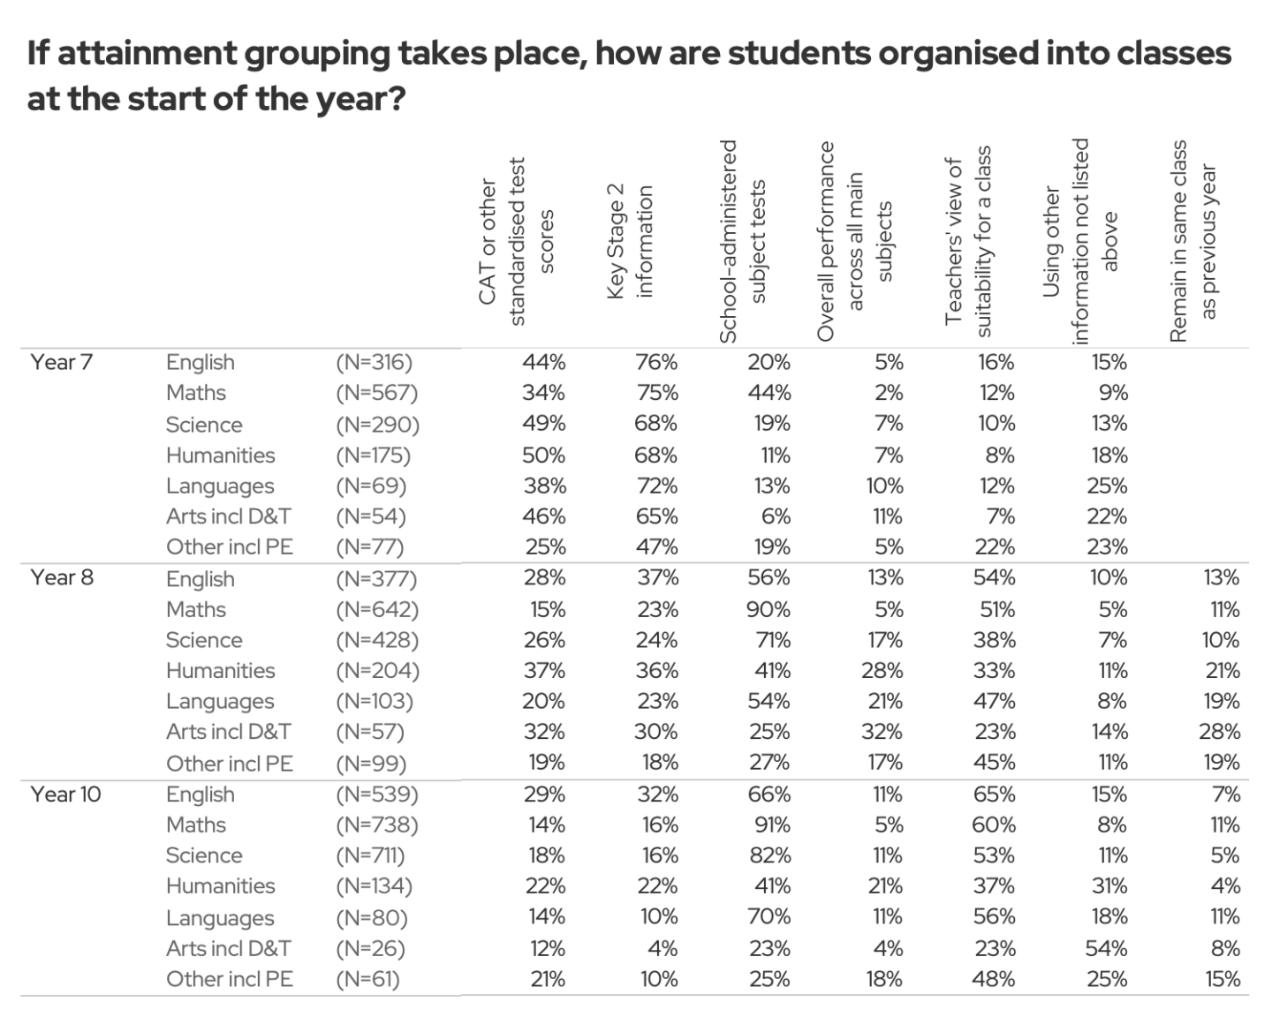
Task: Click the chart title about attainment grouping
Action: 628,75
